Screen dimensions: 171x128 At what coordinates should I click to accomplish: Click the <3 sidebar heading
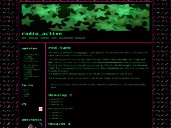click(x=24, y=104)
